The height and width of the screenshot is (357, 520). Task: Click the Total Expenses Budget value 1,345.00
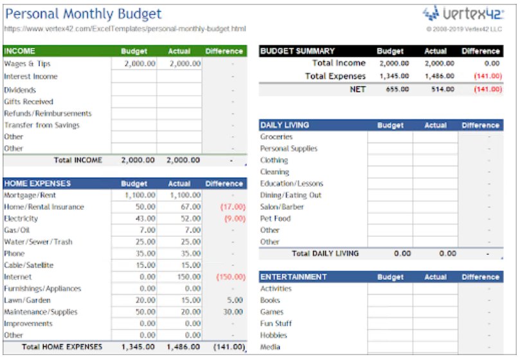(x=390, y=76)
